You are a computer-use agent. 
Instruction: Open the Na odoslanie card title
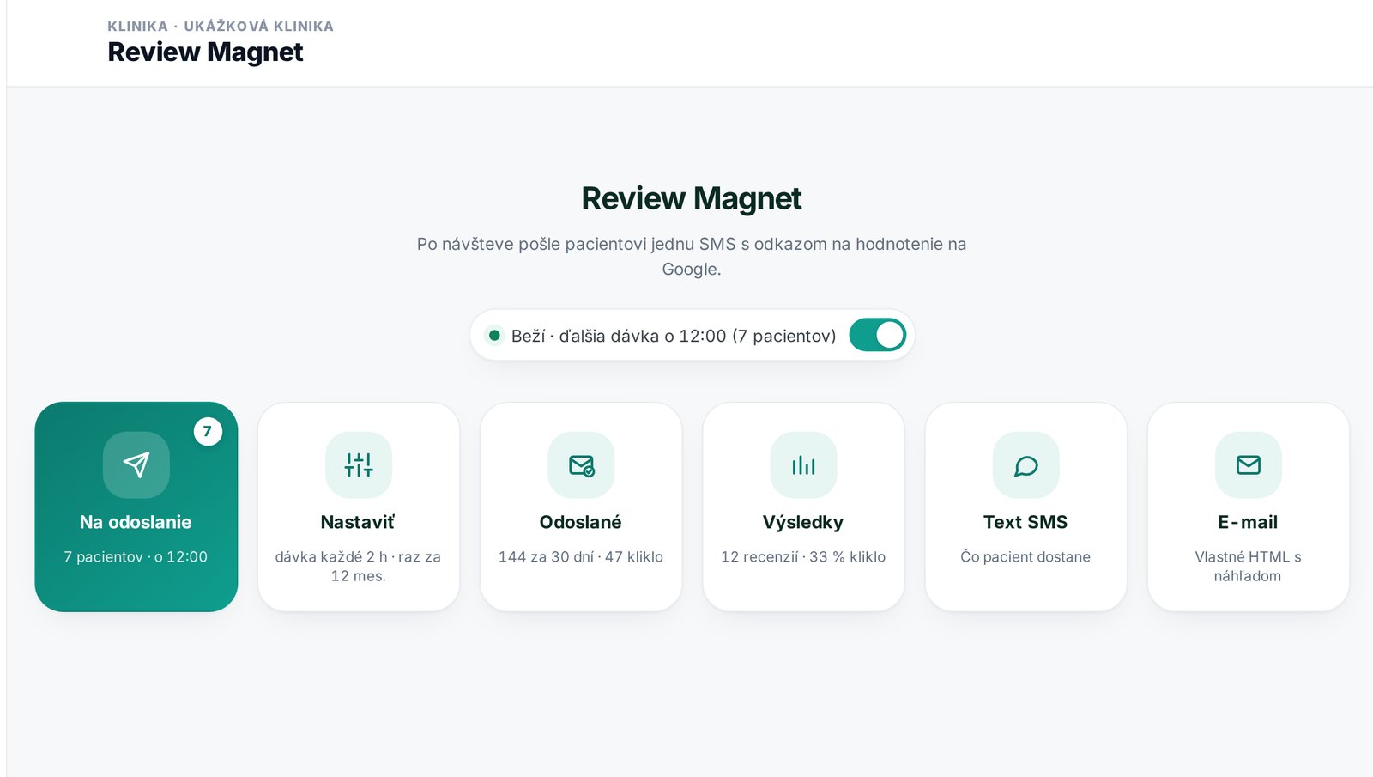136,522
